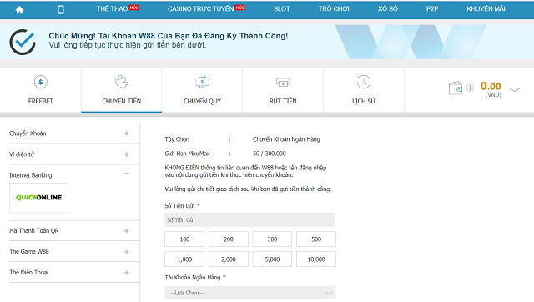Click the Freebet dollar icon
The height and width of the screenshot is (302, 534).
coord(41,82)
